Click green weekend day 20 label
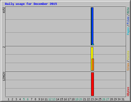131x102 pixels. [x=81, y=99]
